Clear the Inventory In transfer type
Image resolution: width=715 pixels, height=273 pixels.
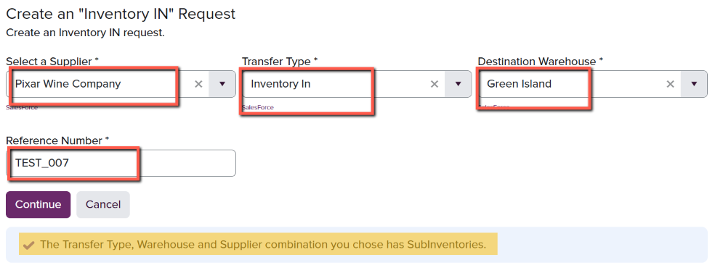coord(435,84)
